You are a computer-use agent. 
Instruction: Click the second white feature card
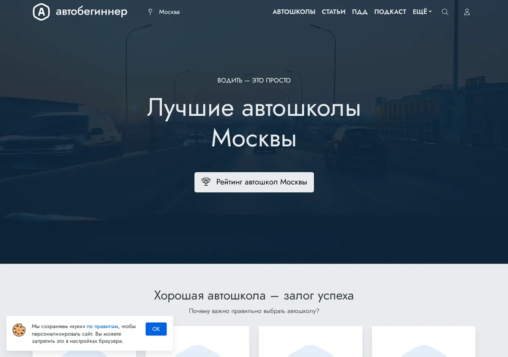point(197,341)
